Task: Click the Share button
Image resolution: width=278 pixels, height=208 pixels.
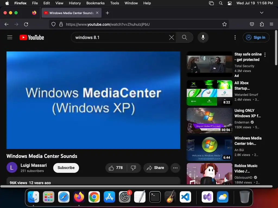Action: [x=155, y=168]
